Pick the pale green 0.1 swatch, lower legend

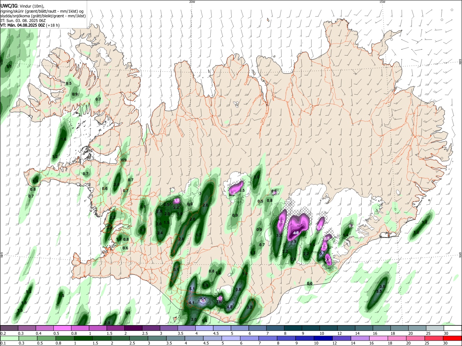[x=9, y=338]
